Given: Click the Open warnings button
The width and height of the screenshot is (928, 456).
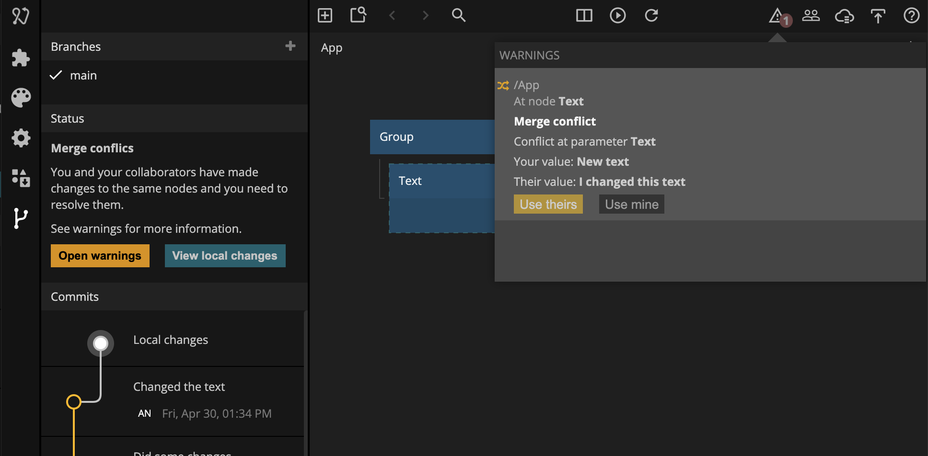Looking at the screenshot, I should point(100,256).
